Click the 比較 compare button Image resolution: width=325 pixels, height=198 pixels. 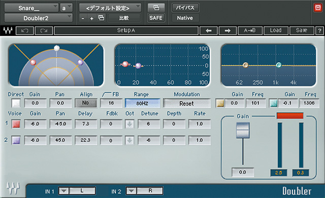[124, 18]
